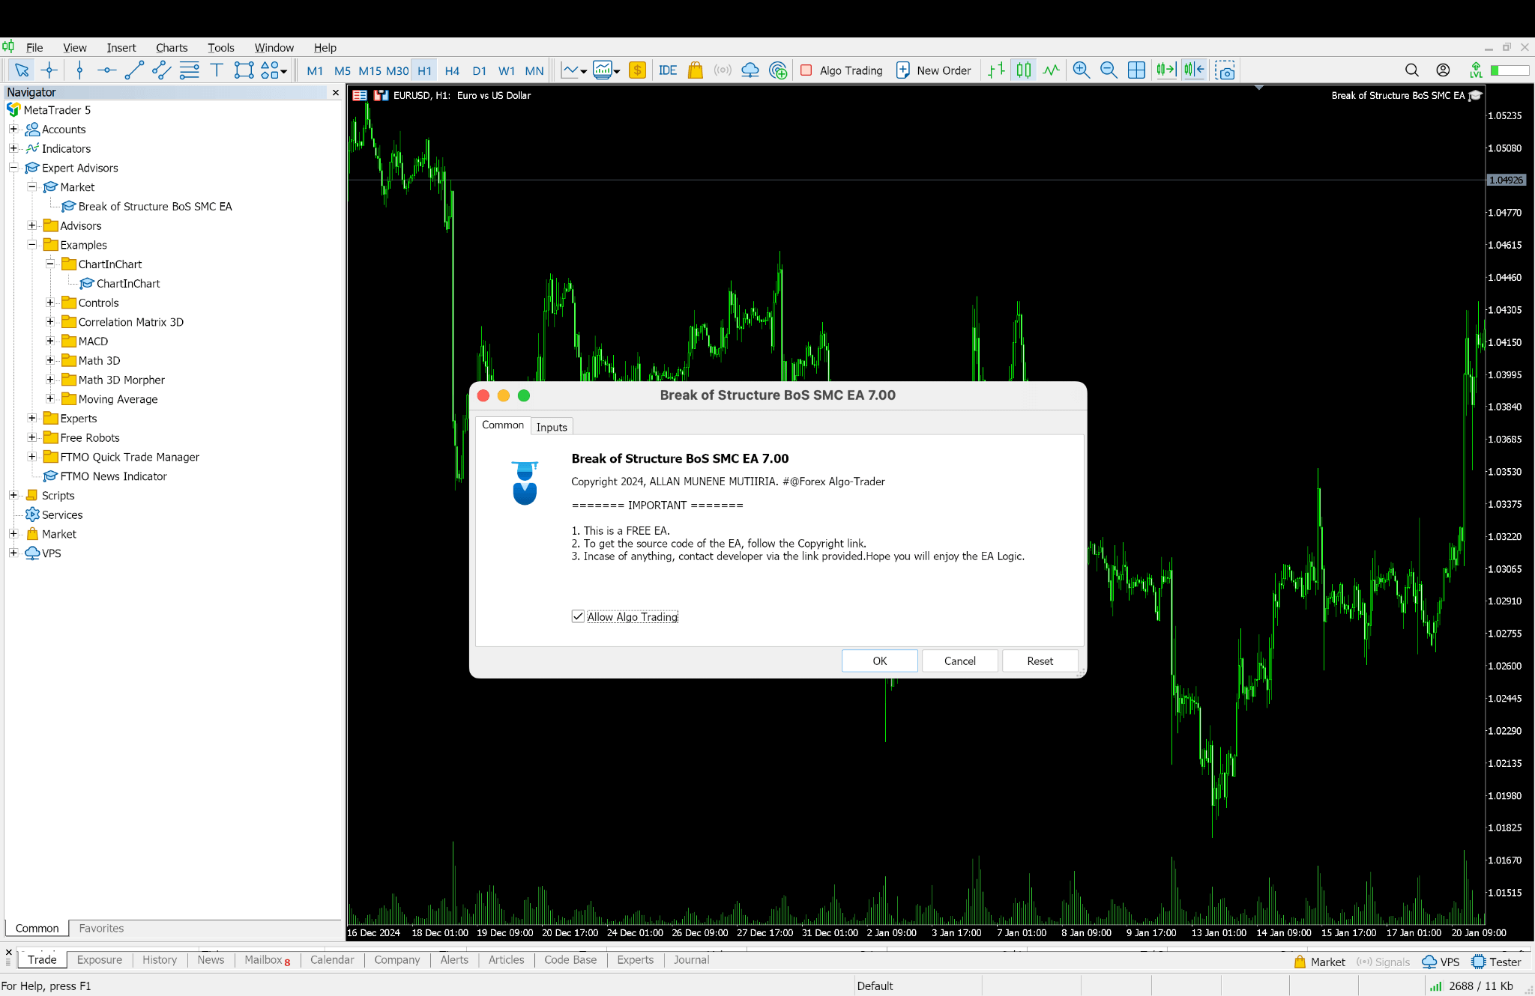
Task: Click the green level progress bar
Action: (x=1510, y=70)
